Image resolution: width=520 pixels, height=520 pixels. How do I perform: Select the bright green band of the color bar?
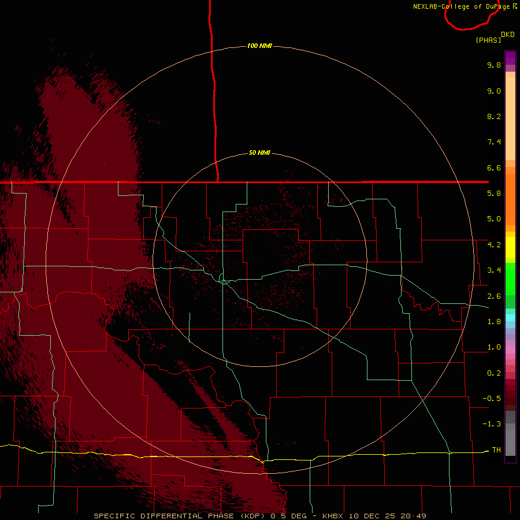pyautogui.click(x=510, y=278)
